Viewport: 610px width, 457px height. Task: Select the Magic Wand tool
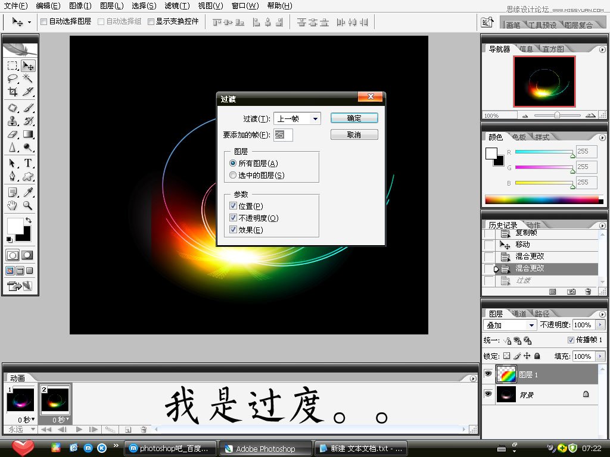click(27, 79)
